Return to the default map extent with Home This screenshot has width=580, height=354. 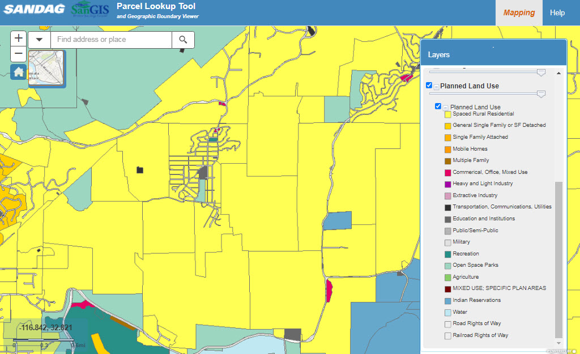pyautogui.click(x=19, y=72)
